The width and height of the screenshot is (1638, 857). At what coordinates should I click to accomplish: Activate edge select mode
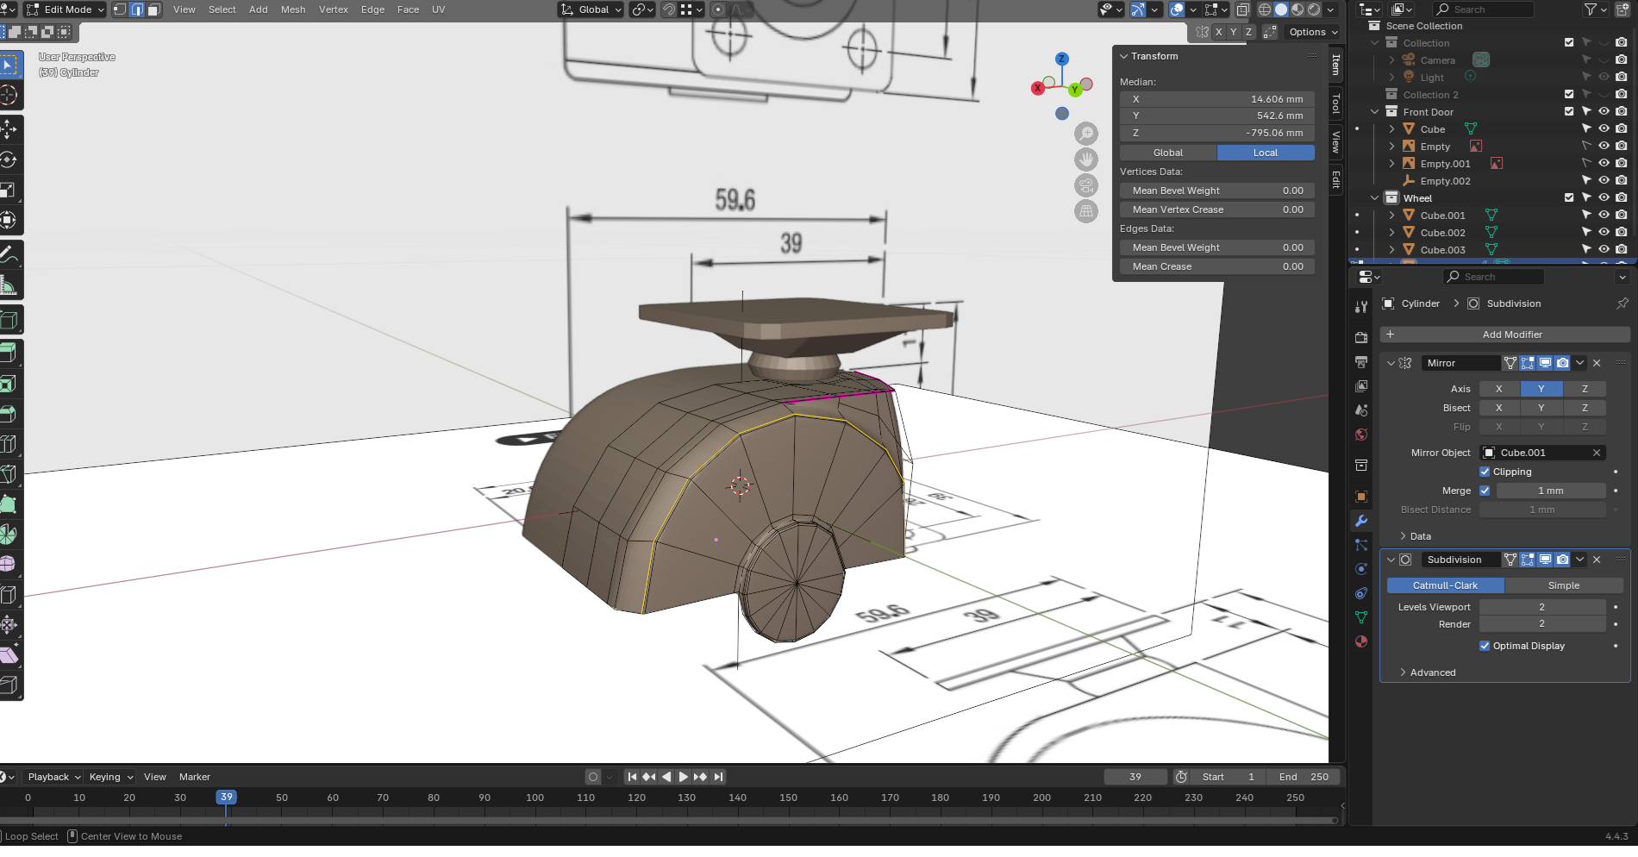click(x=136, y=9)
